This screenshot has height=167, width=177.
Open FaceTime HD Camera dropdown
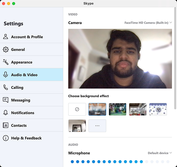point(148,23)
